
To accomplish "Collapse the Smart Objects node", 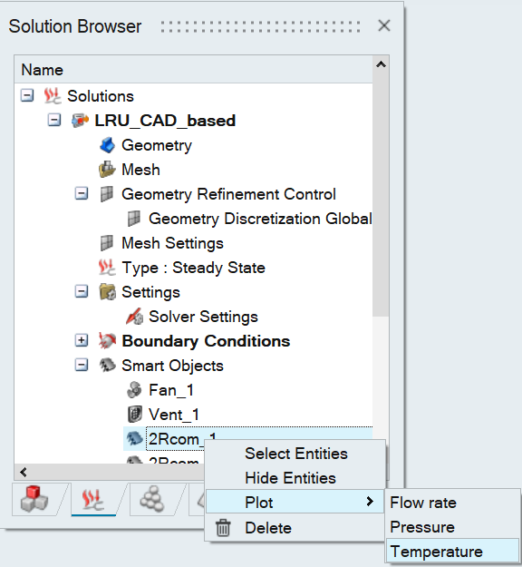I will (82, 366).
